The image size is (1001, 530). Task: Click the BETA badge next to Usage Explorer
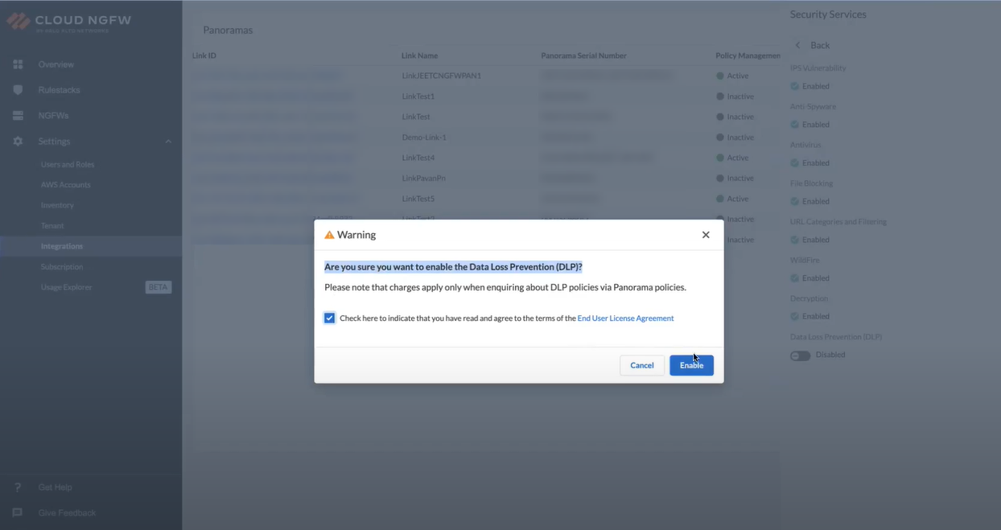[x=159, y=287]
